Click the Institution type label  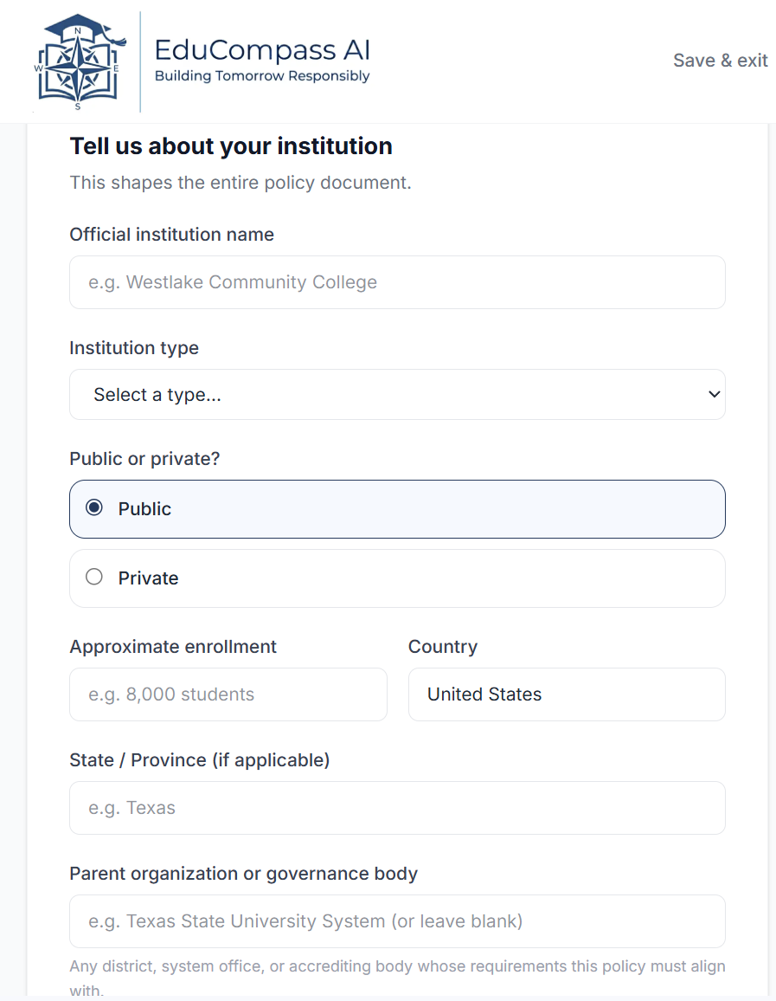[134, 348]
